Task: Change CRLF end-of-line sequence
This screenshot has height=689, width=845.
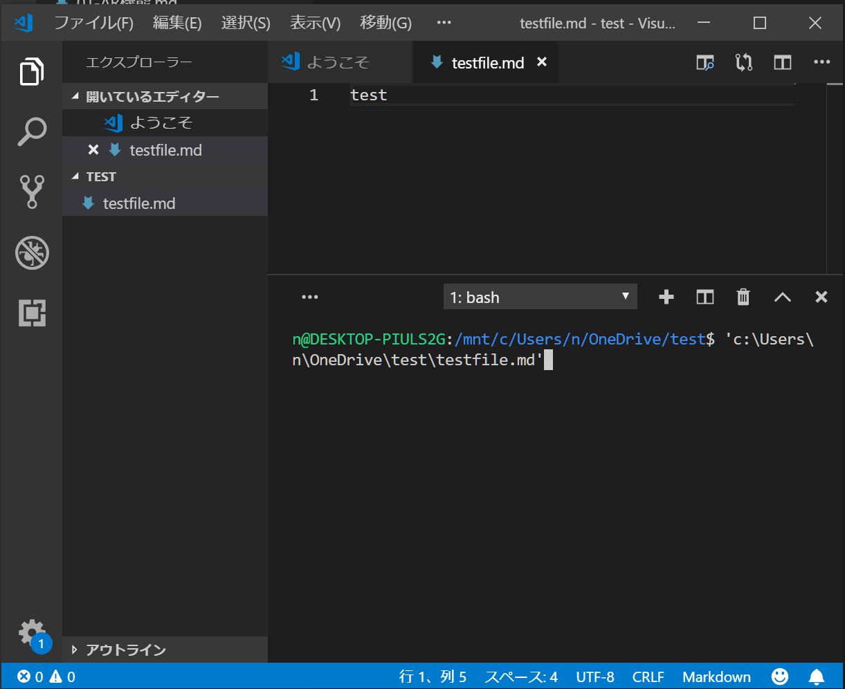Action: pyautogui.click(x=648, y=677)
